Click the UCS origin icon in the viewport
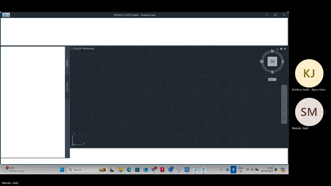The width and height of the screenshot is (331, 186). point(73,144)
